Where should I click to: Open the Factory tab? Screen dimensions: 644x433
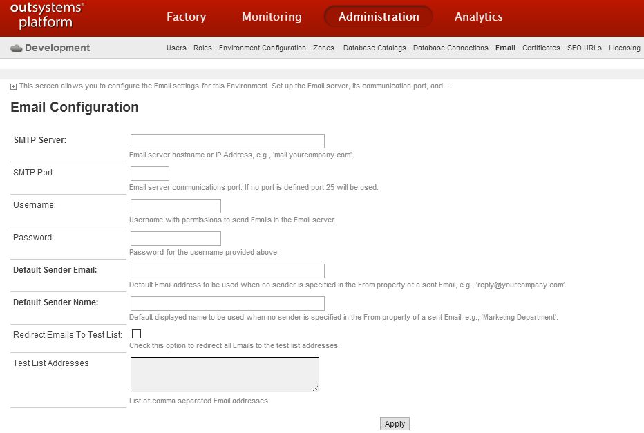186,17
